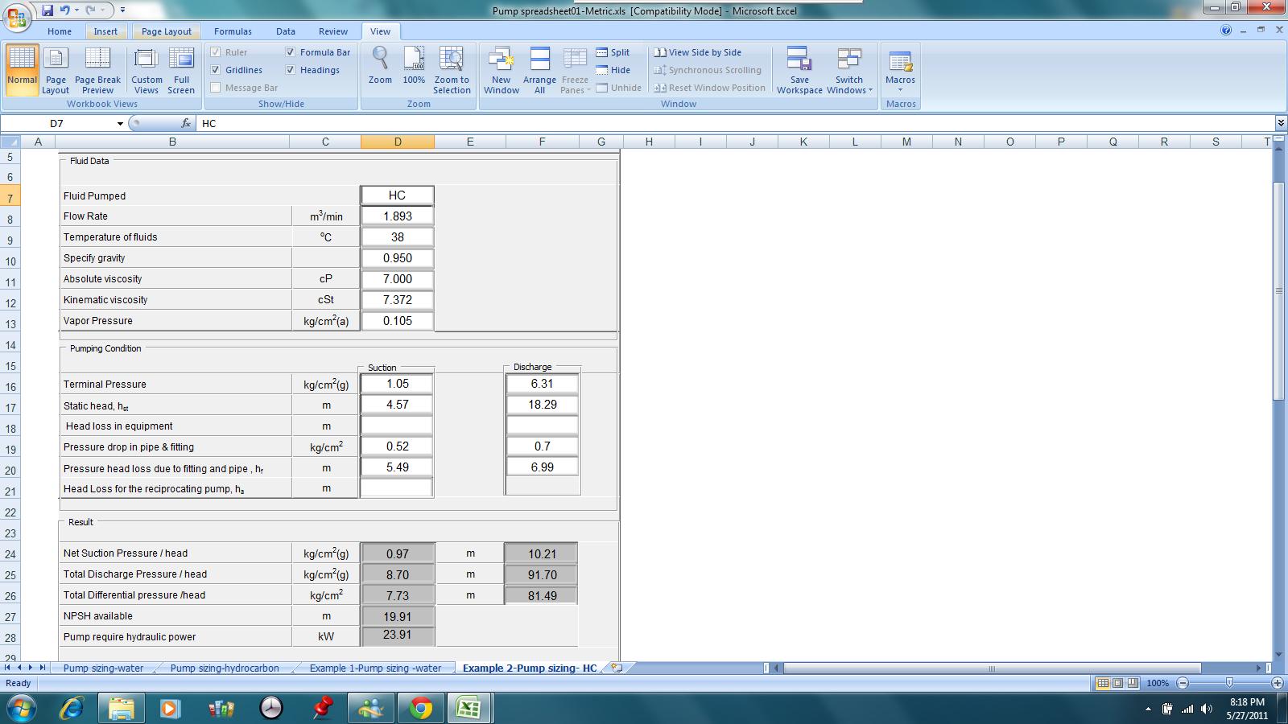The width and height of the screenshot is (1288, 724).
Task: Toggle Headings checkbox
Action: coord(290,70)
